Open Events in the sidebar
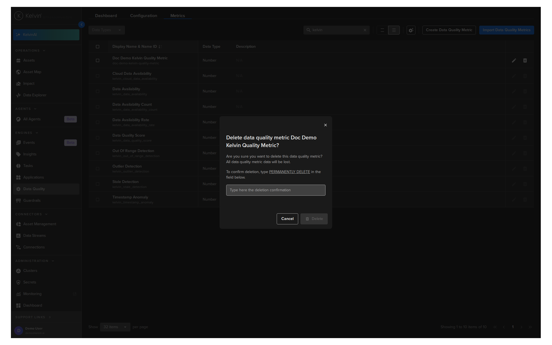The height and width of the screenshot is (345, 552). pos(46,143)
